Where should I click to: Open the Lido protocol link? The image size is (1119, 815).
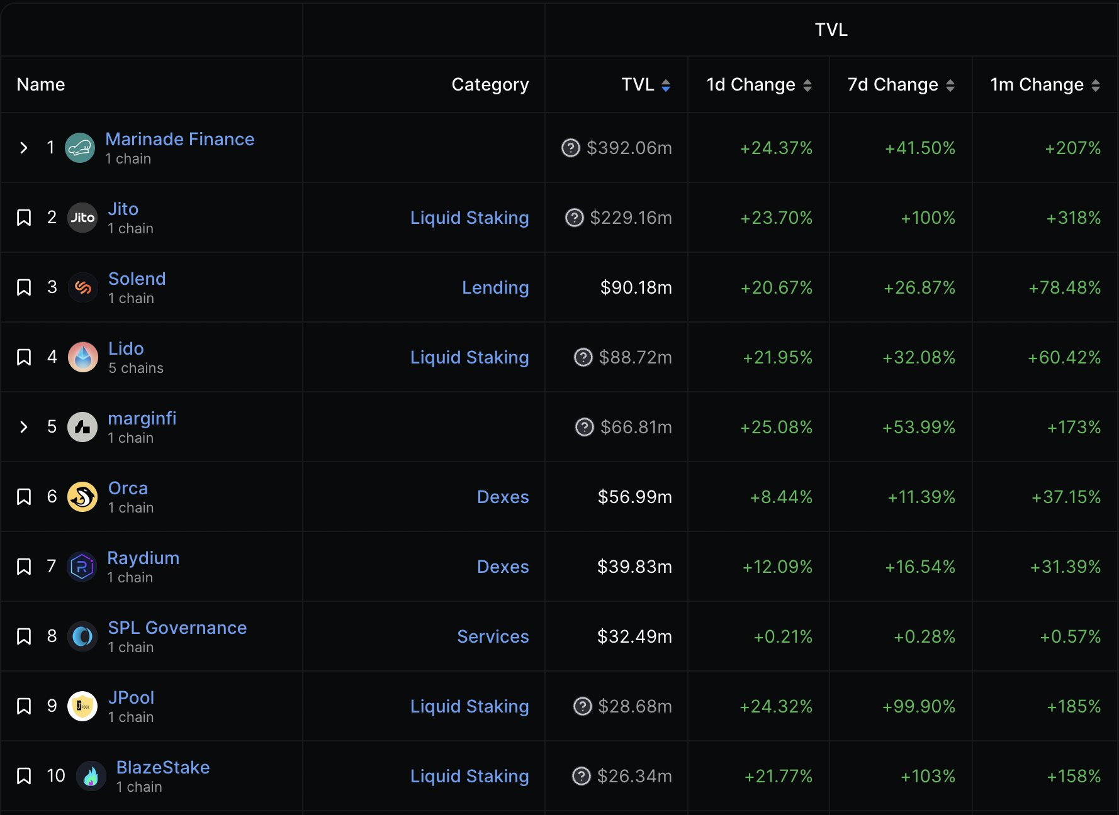(x=126, y=348)
